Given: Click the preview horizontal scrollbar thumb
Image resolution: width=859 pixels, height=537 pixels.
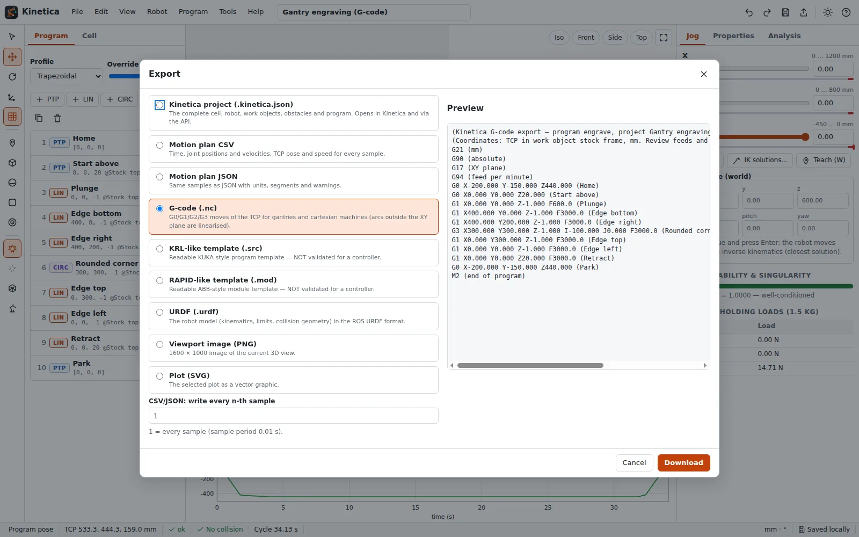Looking at the screenshot, I should click(530, 366).
